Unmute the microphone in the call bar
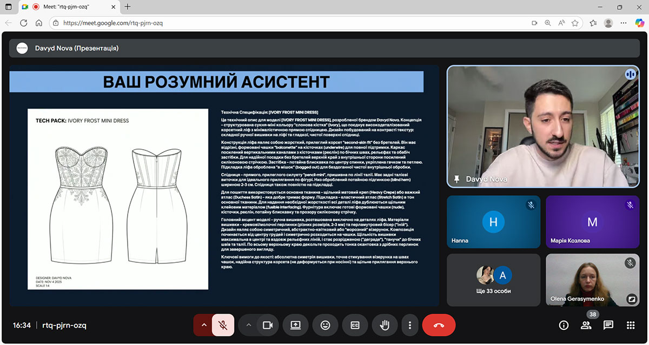 [222, 325]
